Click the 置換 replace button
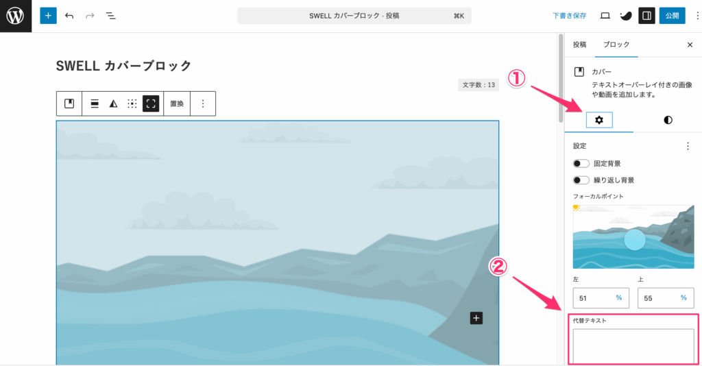The height and width of the screenshot is (366, 702). click(177, 103)
